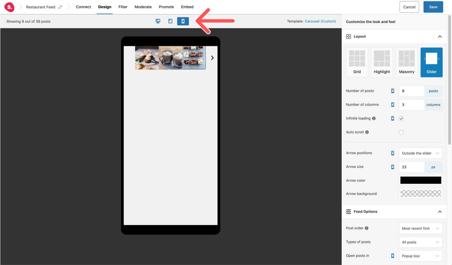The width and height of the screenshot is (452, 265).
Task: Collapse the Feed Options section
Action: [440, 212]
